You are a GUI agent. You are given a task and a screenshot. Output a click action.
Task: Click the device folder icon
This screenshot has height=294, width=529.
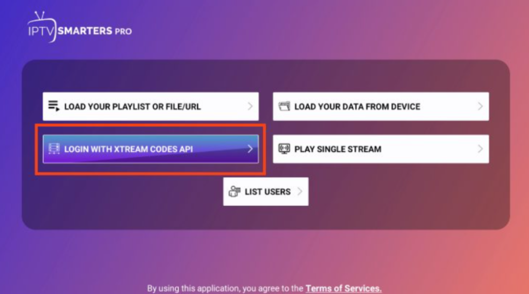[x=284, y=106]
